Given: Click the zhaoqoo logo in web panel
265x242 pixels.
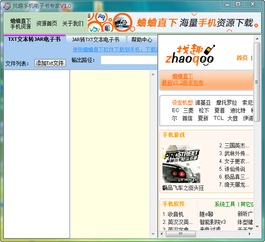Looking at the screenshot, I should (190, 55).
